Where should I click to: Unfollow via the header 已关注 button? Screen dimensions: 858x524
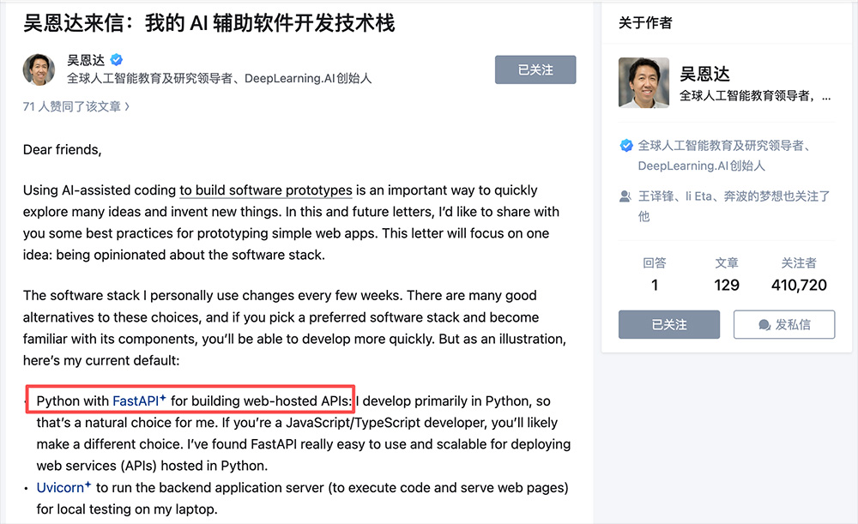click(x=535, y=69)
